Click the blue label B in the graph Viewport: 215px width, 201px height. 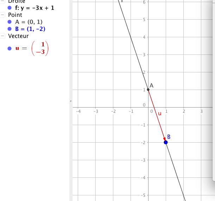pyautogui.click(x=169, y=137)
